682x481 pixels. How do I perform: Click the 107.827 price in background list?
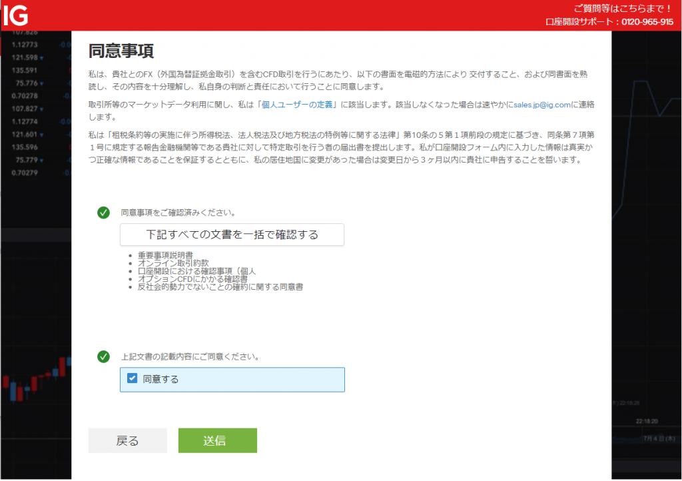click(25, 109)
